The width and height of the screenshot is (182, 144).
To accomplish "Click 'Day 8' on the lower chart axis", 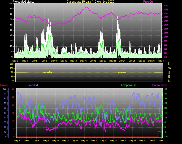I will click(x=46, y=140).
